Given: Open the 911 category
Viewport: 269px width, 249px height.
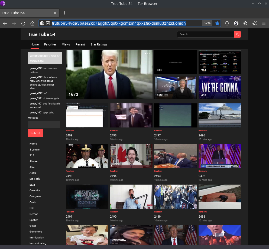Looking at the screenshot, I should (x=32, y=155).
